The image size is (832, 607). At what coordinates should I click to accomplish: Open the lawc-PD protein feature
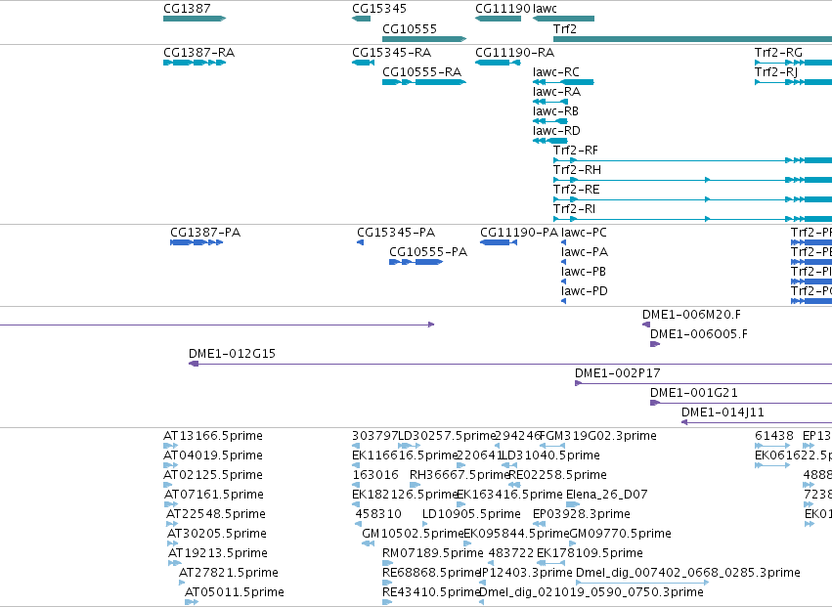click(585, 291)
